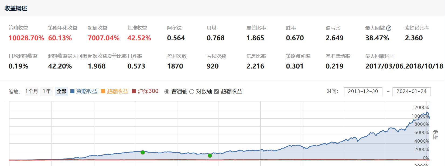Click the 盈利次数 value 1870
Image resolution: width=445 pixels, height=166 pixels.
[175, 66]
